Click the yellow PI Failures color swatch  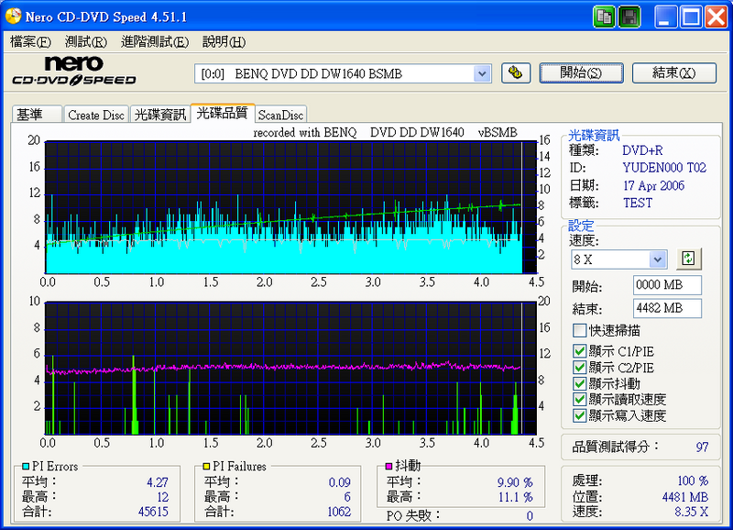(x=206, y=467)
